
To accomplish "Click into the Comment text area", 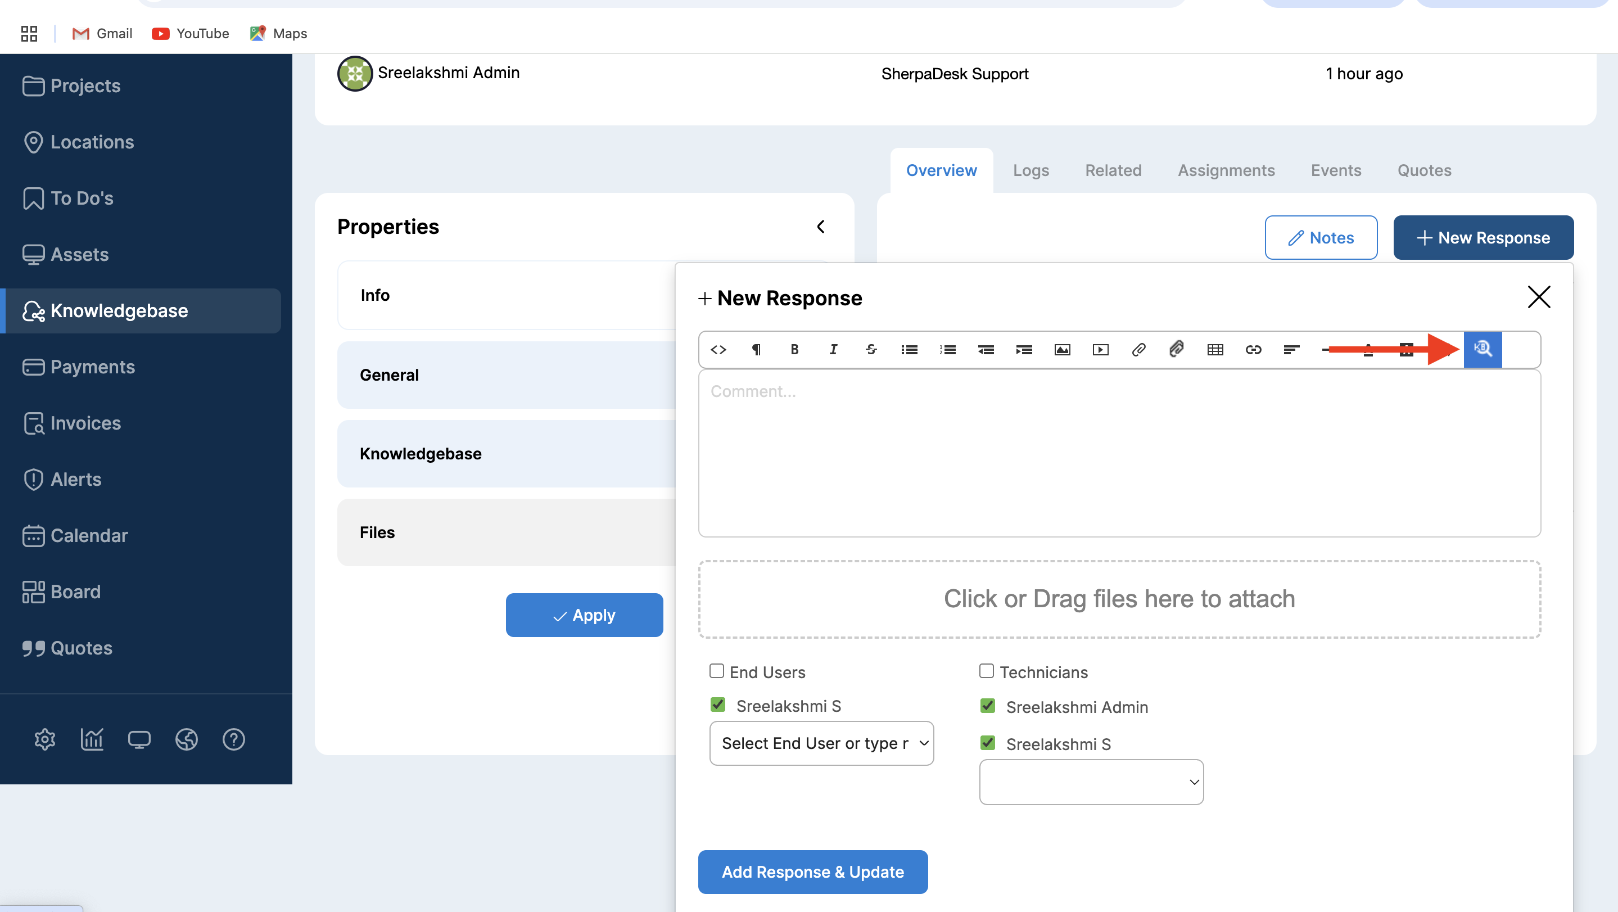I will (x=1119, y=452).
